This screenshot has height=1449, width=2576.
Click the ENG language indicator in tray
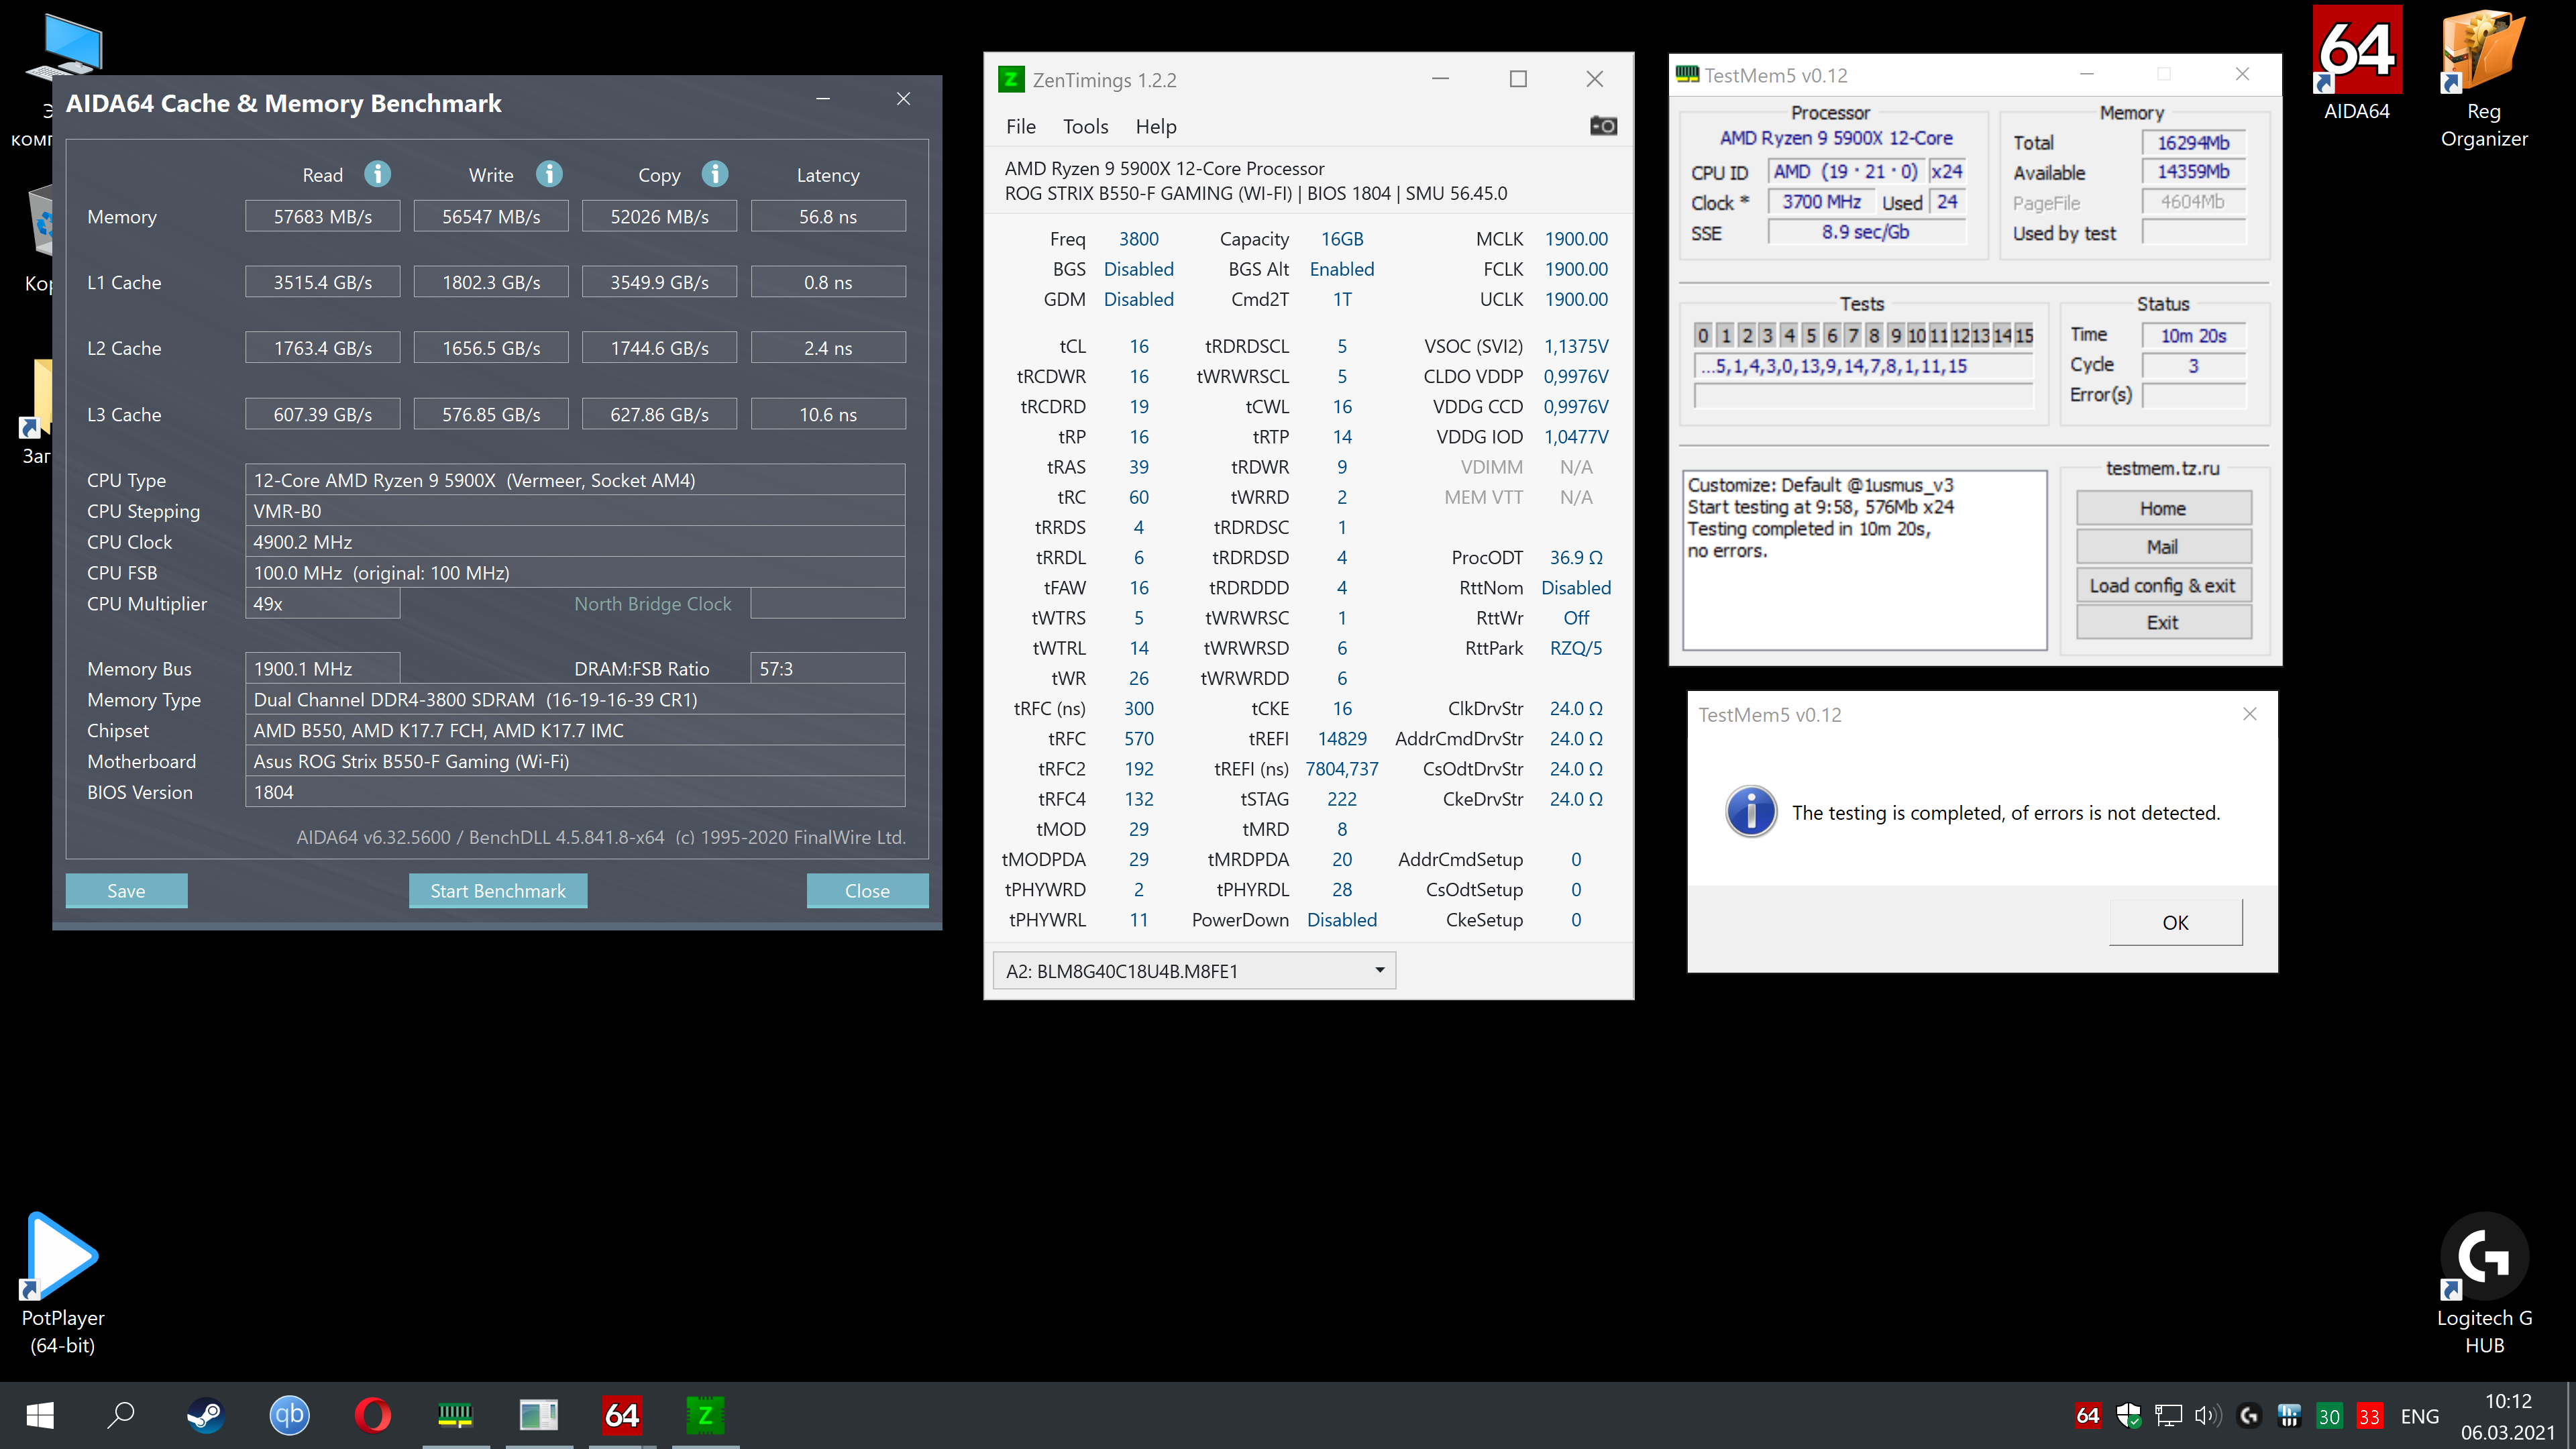(2419, 1416)
